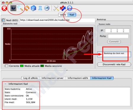Click the split pane divider handle
This screenshot has height=110, width=133.
pyautogui.click(x=67, y=70)
